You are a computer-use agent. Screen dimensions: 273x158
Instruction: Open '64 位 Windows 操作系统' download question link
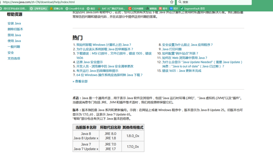[x=109, y=75]
